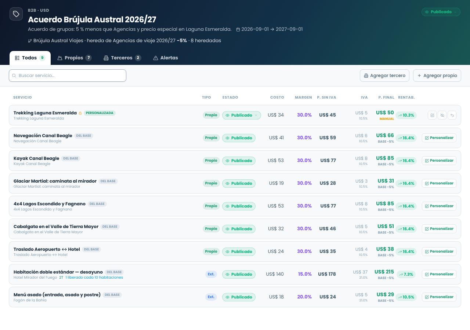Screen dimensions: 470x330
Task: Toggle Publicado status for Kayak Canal Beagle
Action: point(239,161)
